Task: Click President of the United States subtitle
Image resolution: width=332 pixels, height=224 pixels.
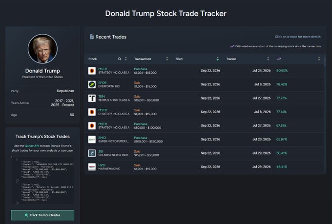Action: coord(42,77)
